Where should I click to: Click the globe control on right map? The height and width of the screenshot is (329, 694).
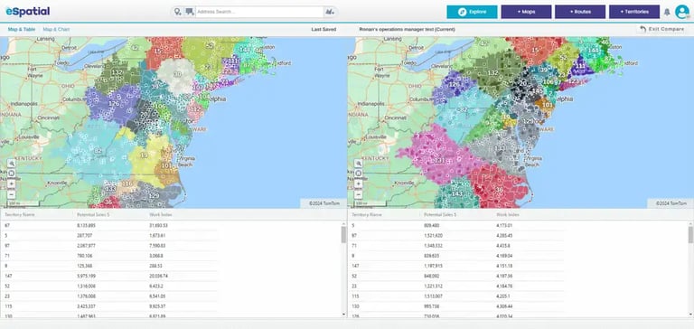(x=359, y=174)
